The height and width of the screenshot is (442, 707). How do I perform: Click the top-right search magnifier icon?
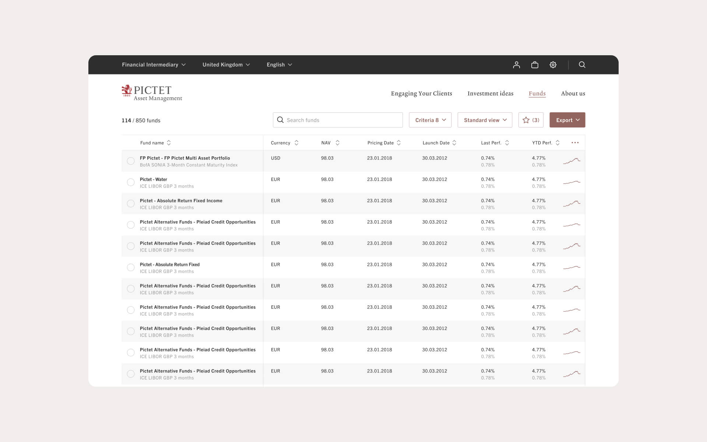click(x=582, y=65)
